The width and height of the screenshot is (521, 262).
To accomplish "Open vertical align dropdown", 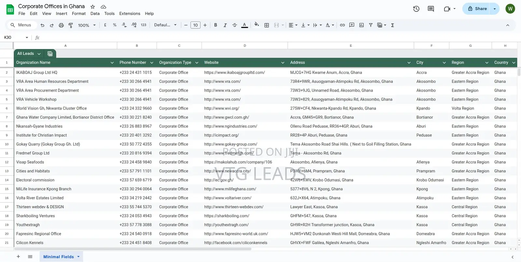I will 305,25.
